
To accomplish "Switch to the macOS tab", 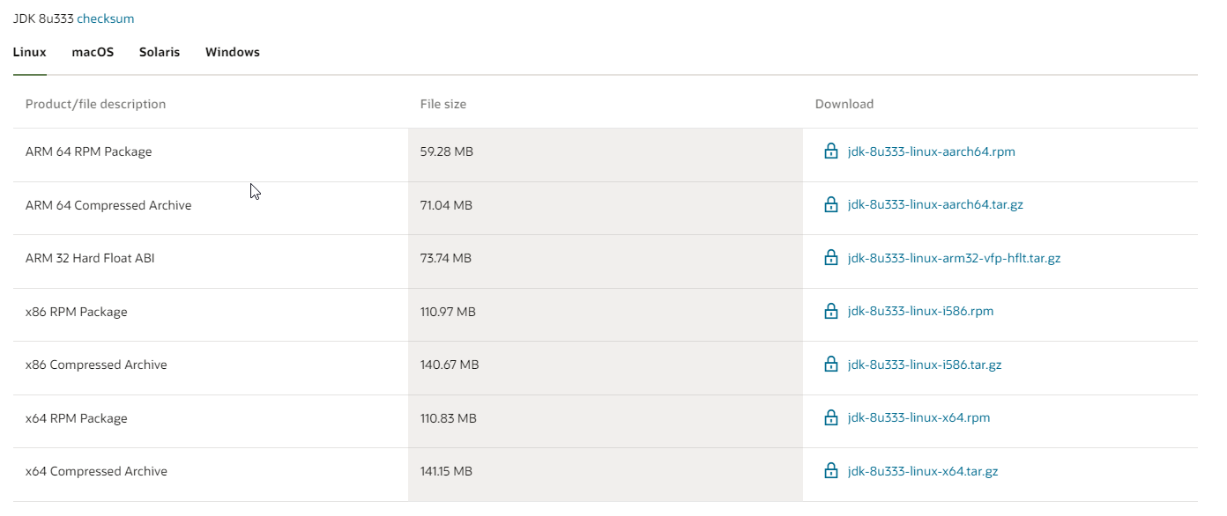I will tap(93, 52).
